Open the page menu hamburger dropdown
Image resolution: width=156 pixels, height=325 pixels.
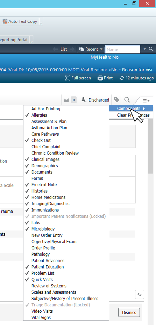(146, 101)
